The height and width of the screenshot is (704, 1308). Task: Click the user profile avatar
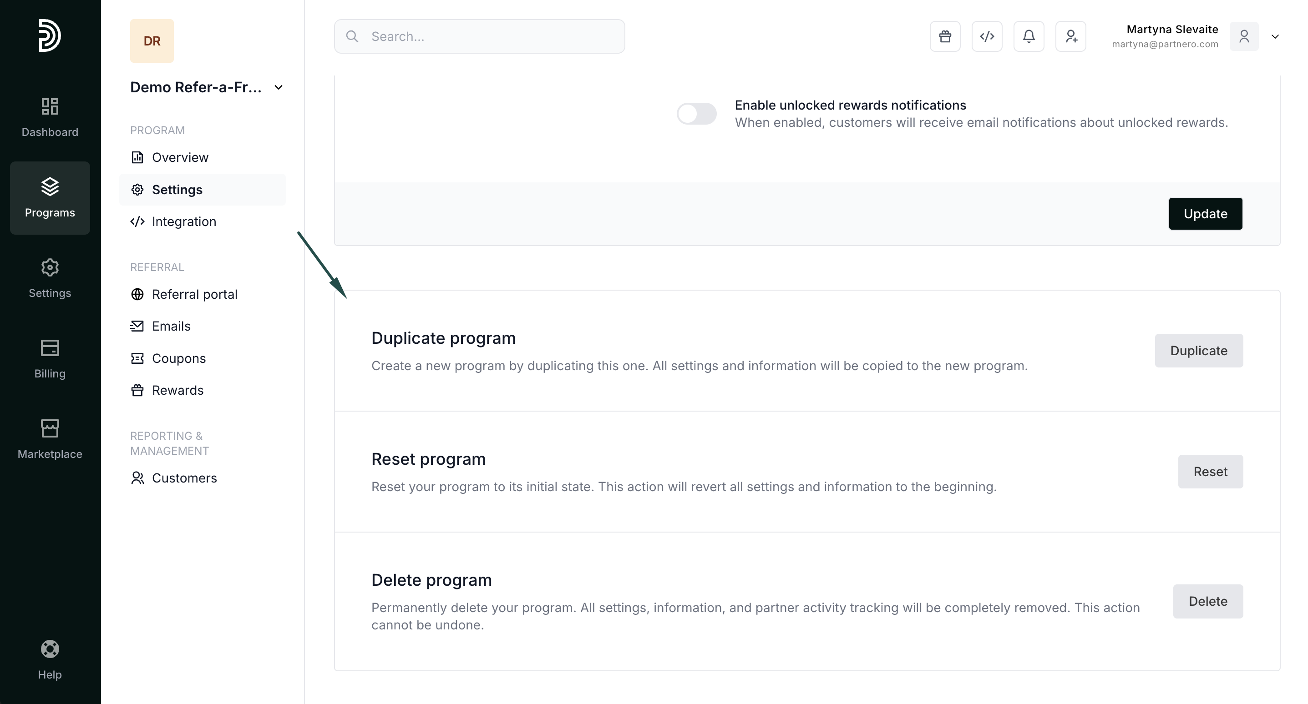(1243, 36)
